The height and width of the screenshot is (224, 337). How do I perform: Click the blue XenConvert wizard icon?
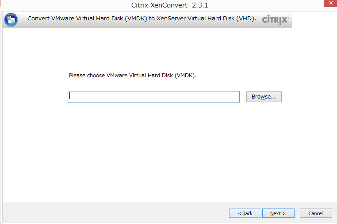[x=11, y=20]
